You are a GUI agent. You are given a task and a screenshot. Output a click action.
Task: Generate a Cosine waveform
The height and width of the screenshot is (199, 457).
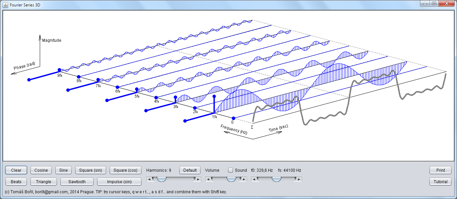pos(41,170)
